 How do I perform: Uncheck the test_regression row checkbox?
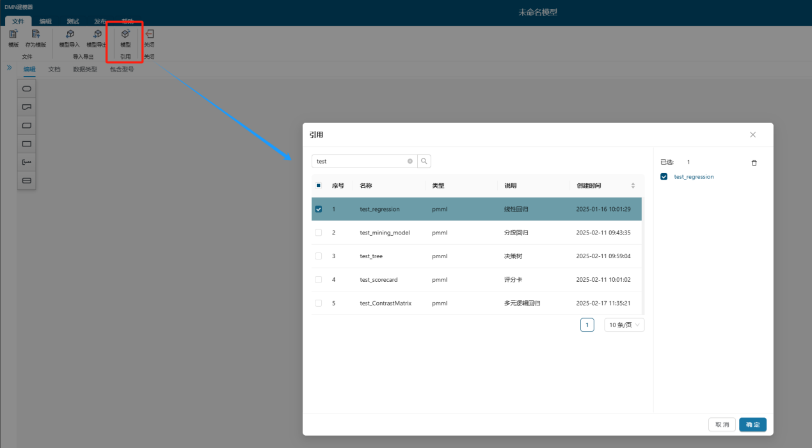tap(319, 209)
